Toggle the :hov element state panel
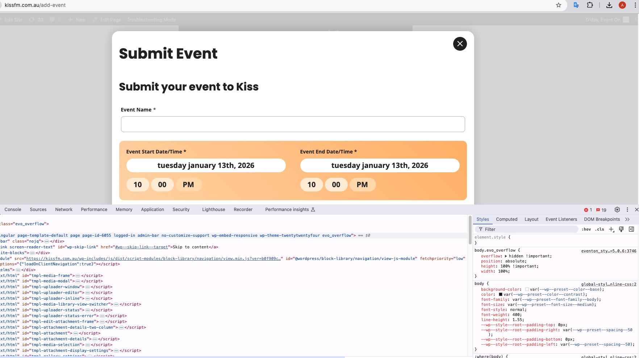The image size is (639, 358). click(586, 229)
